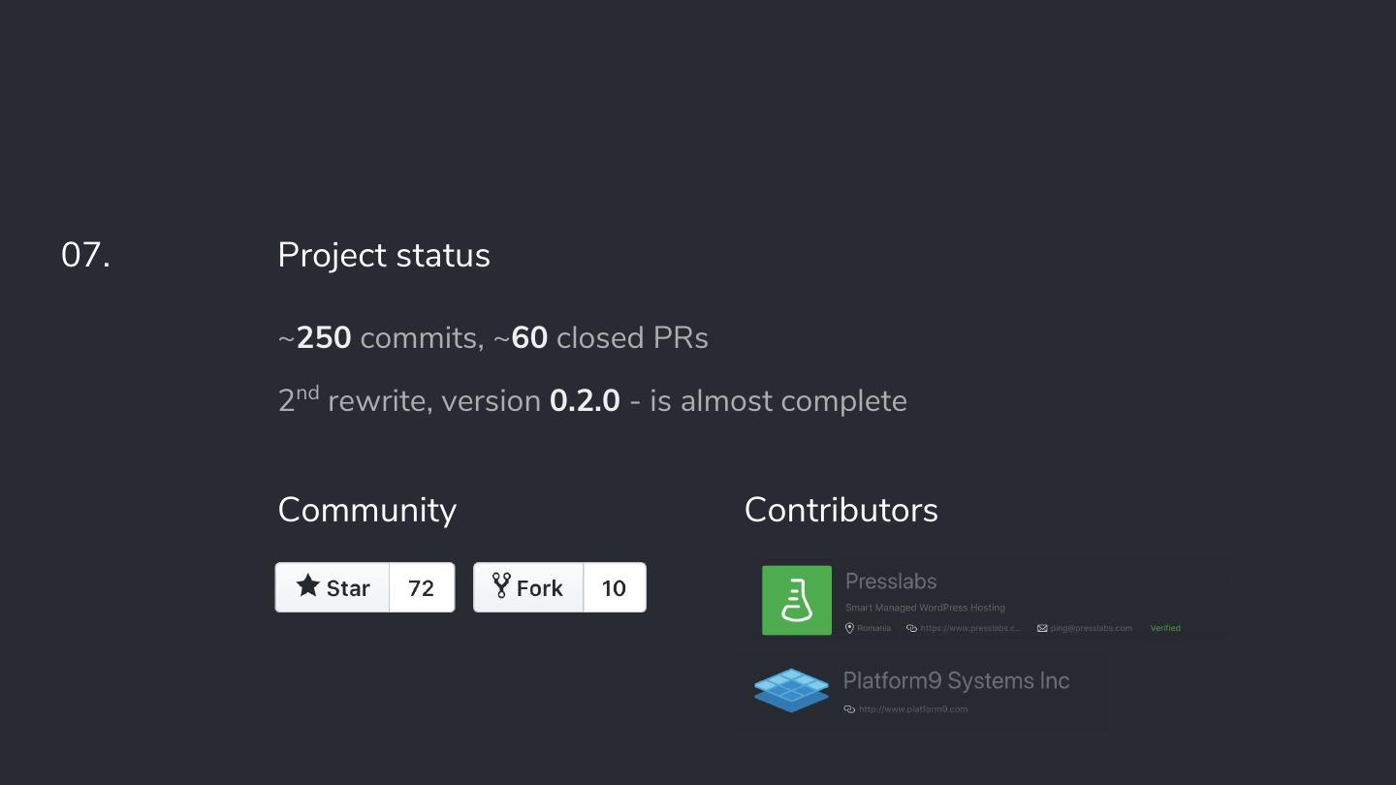Click the fork count showing 10
This screenshot has width=1396, height=785.
(614, 588)
